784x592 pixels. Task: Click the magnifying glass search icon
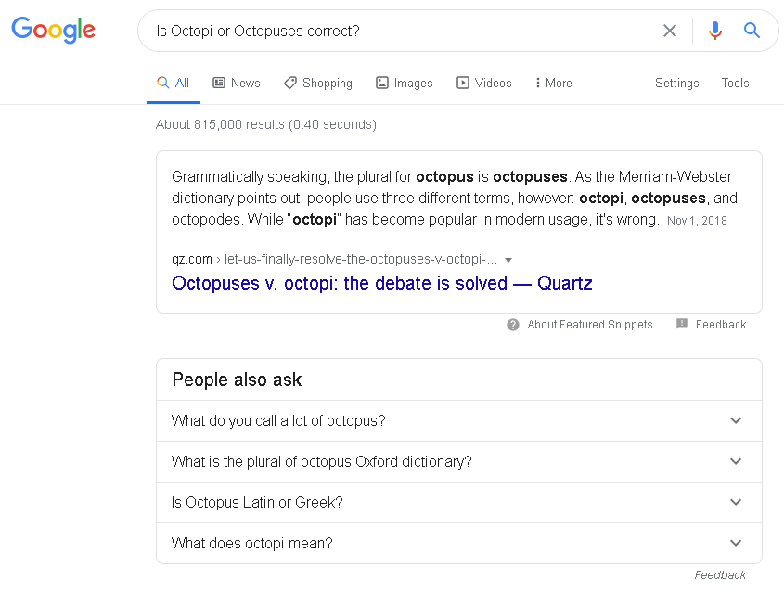click(x=752, y=30)
